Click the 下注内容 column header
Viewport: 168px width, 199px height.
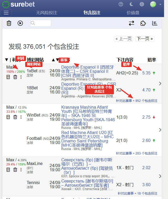click(125, 60)
